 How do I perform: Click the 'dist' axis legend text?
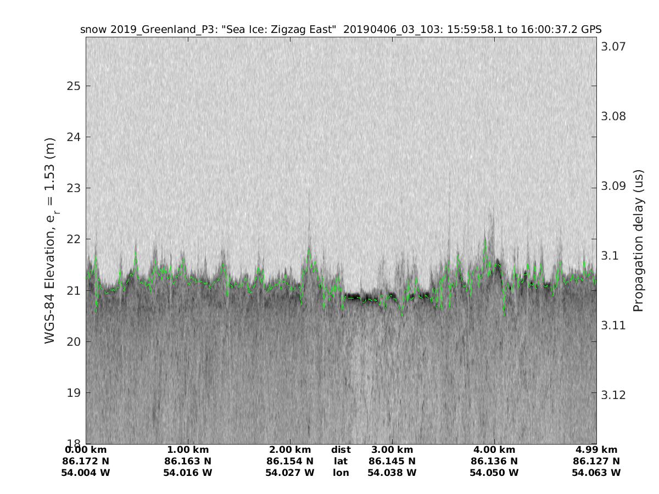pos(340,450)
